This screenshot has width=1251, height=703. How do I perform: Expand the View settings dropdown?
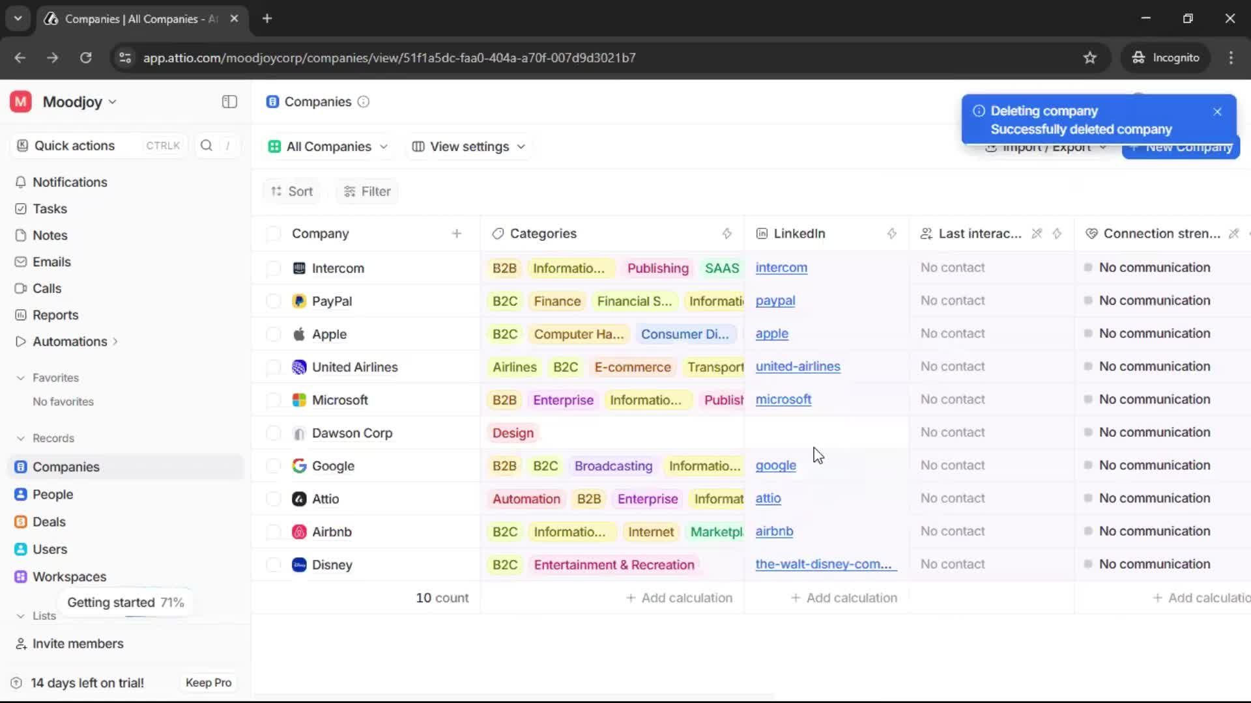coord(468,146)
